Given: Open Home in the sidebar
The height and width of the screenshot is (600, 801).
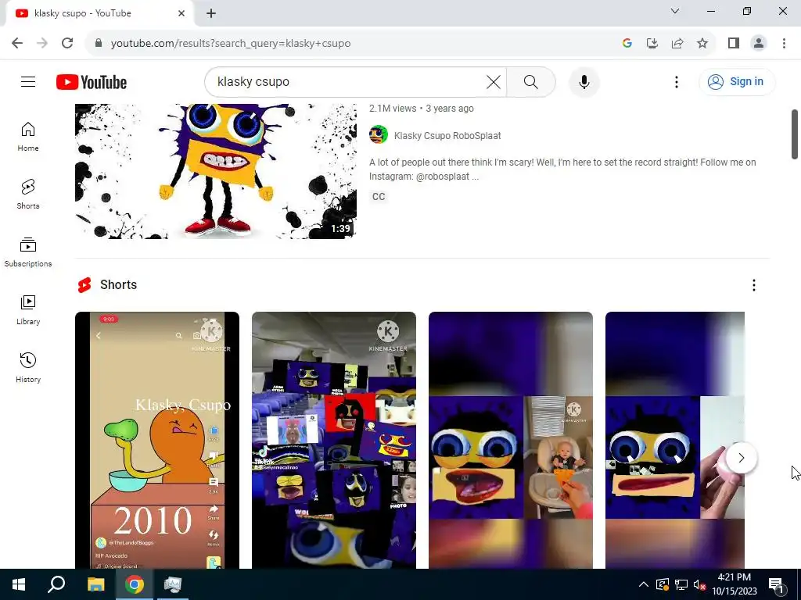Looking at the screenshot, I should (x=28, y=137).
